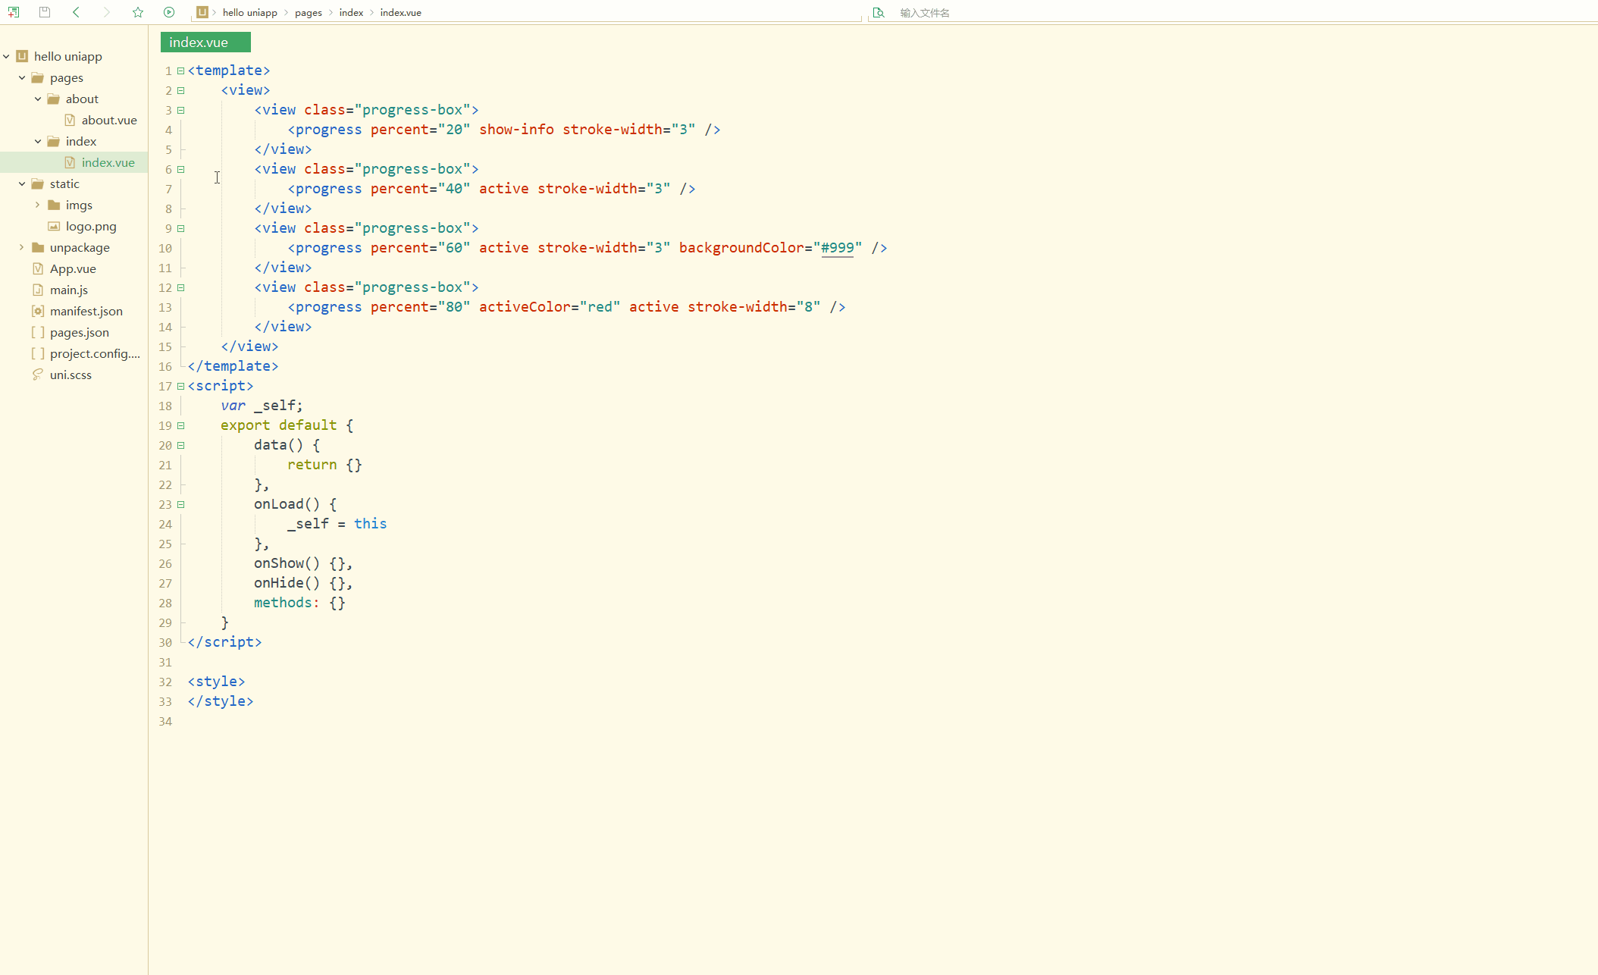Image resolution: width=1598 pixels, height=975 pixels.
Task: Click the project icon in breadcrumb
Action: (x=202, y=12)
